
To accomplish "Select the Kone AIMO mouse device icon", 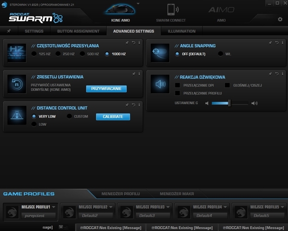I will click(x=120, y=9).
